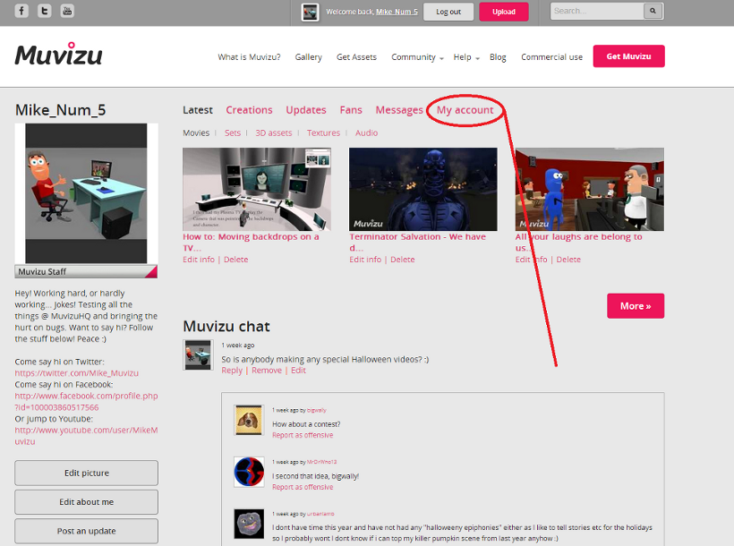Click the Edit picture button
This screenshot has width=734, height=546.
[86, 473]
